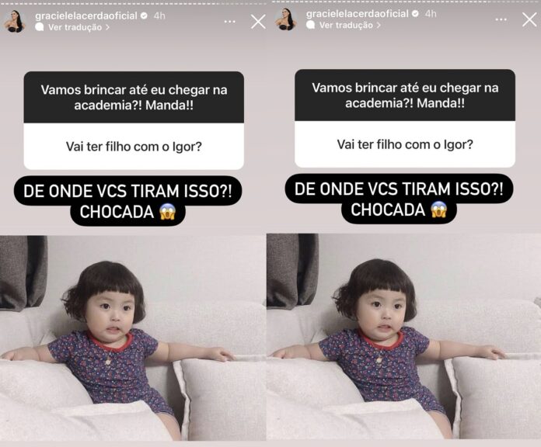541x447 pixels.
Task: Tap the toddler photo in left story
Action: point(133,338)
